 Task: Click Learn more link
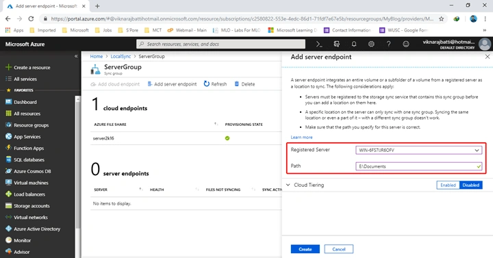tap(301, 138)
